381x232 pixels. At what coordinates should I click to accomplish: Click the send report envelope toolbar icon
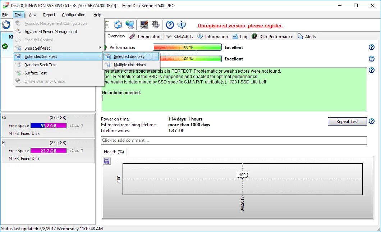click(118, 24)
